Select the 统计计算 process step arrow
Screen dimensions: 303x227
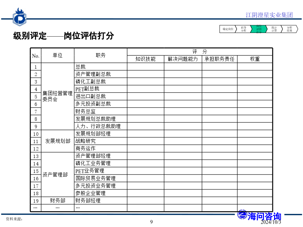[x=274, y=29]
